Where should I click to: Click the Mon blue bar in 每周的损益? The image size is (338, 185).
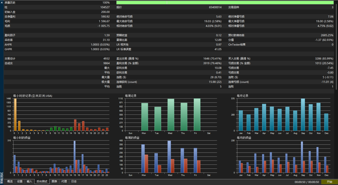pos(143,158)
